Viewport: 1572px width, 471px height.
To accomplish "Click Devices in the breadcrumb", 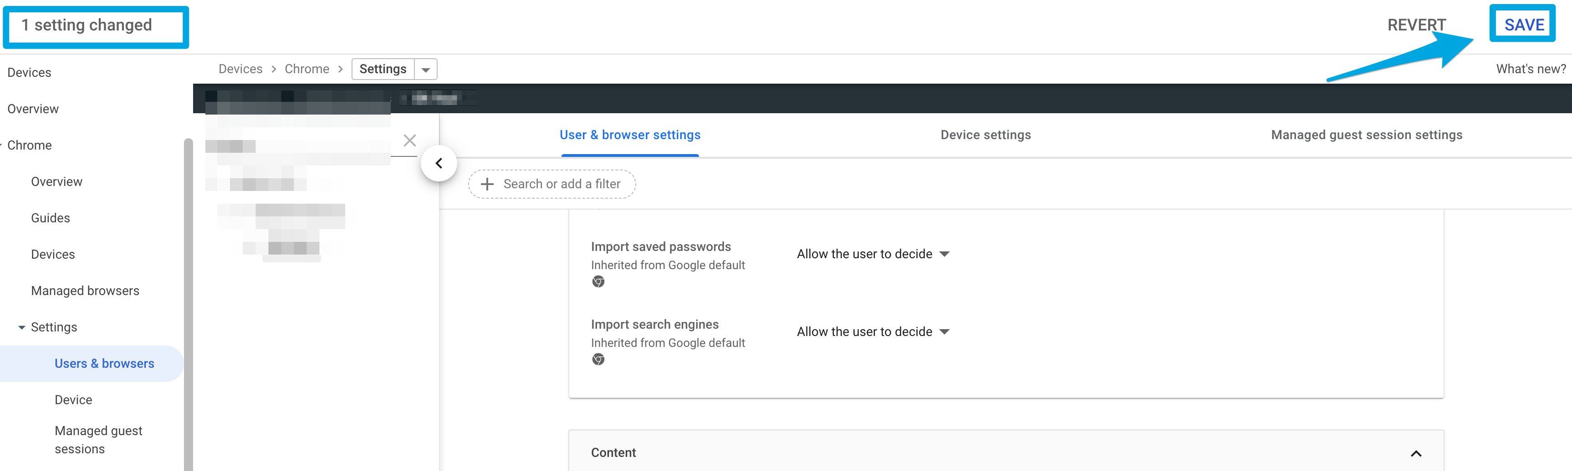I will (240, 69).
